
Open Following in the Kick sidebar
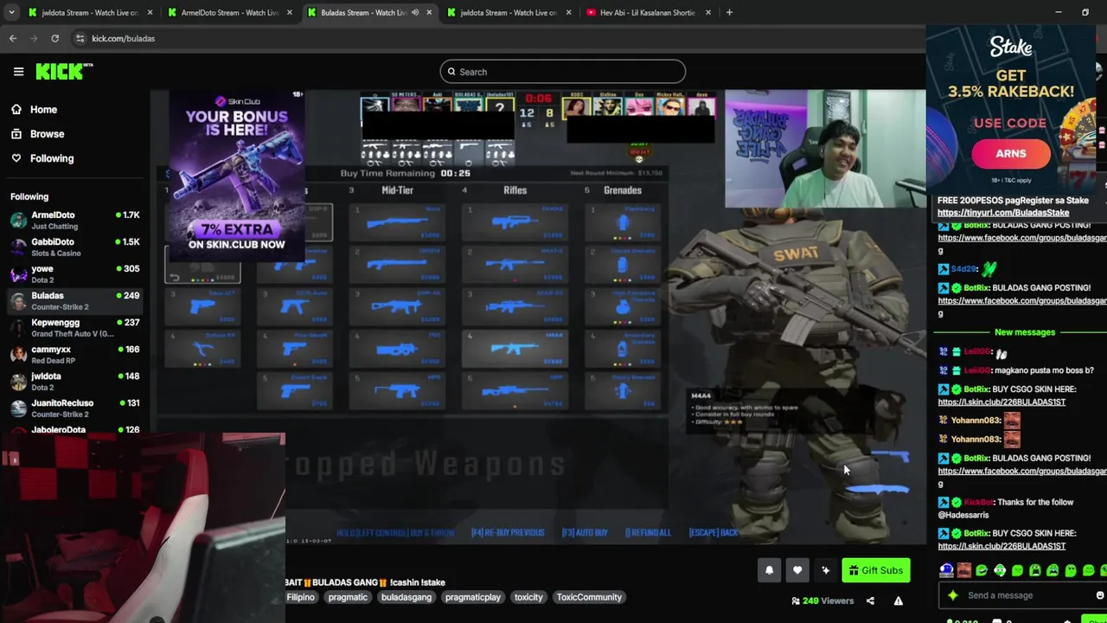52,158
